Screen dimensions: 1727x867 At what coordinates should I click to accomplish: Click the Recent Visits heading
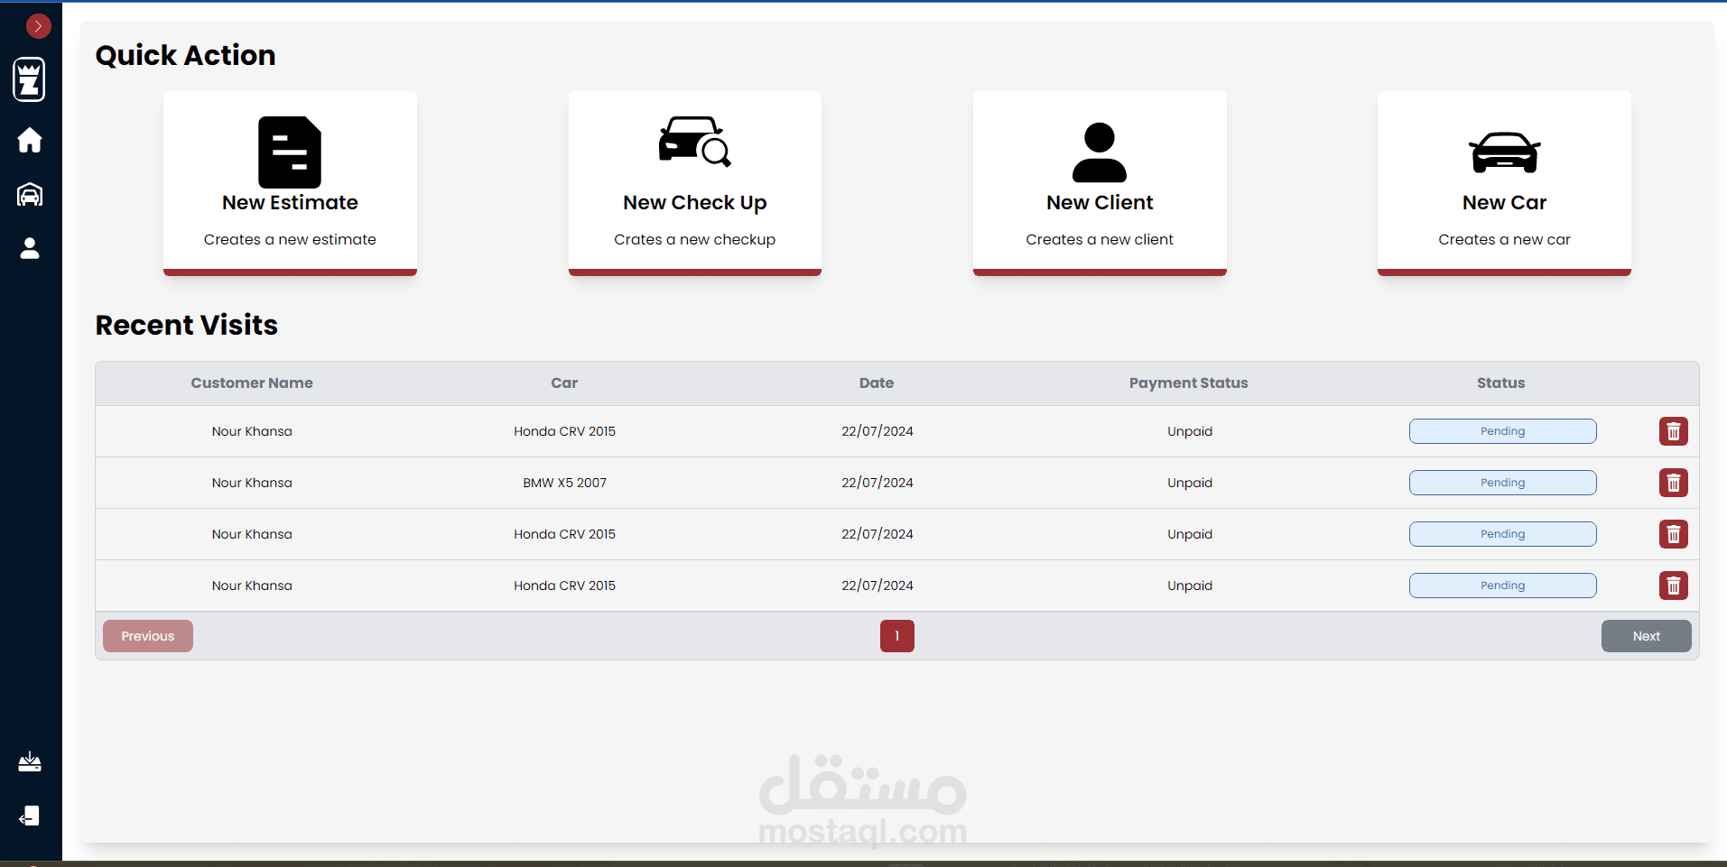(187, 325)
